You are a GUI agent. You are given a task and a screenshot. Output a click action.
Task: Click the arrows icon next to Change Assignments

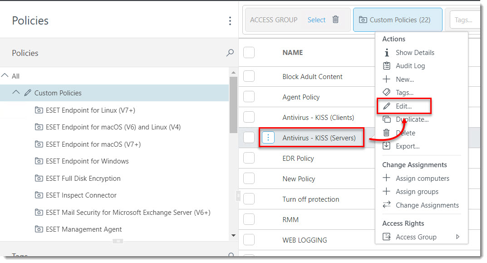[386, 204]
